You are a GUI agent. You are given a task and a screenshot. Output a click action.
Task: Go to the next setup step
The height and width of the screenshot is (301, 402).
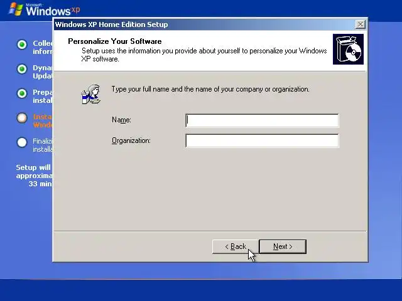click(x=283, y=246)
